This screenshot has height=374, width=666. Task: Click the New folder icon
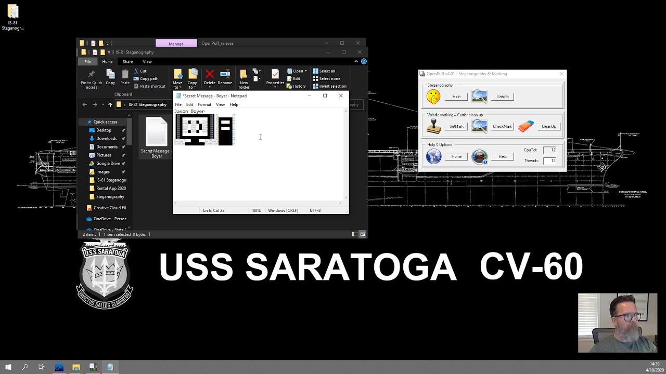244,74
